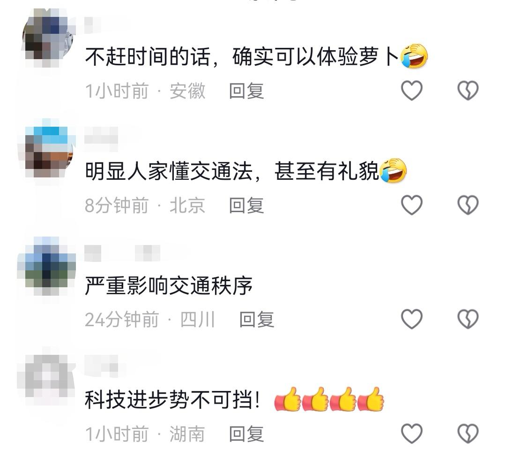Like the Hunan comment 科技进步势不可挡
This screenshot has height=467, width=506.
pos(411,433)
